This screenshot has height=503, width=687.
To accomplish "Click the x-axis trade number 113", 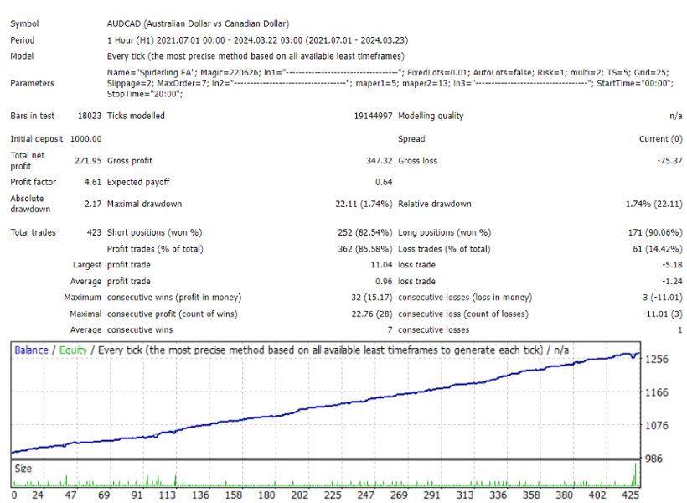I will coord(167,495).
